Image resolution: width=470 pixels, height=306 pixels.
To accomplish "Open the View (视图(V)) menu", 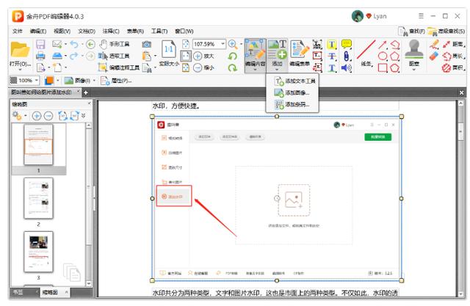I will click(x=62, y=31).
